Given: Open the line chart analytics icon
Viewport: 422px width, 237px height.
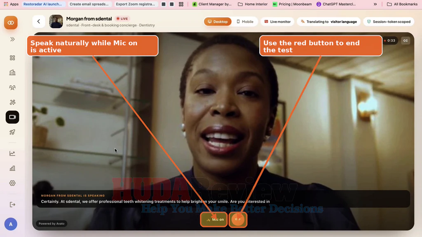Looking at the screenshot, I should pos(12,153).
